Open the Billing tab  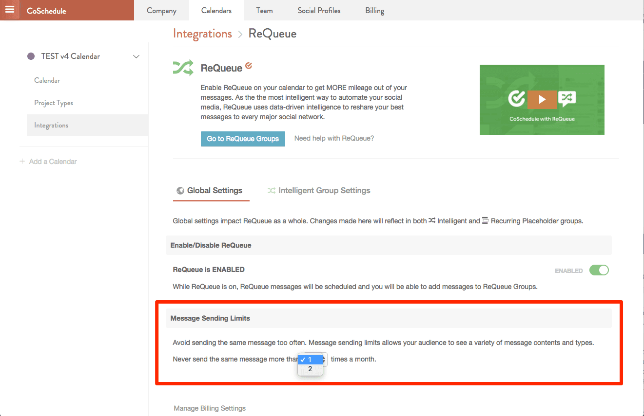point(374,10)
